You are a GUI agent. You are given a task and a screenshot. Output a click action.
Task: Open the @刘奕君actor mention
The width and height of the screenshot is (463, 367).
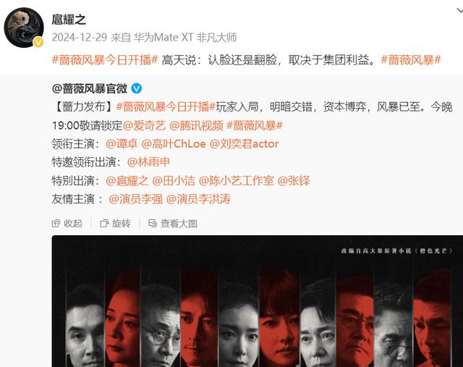point(244,144)
